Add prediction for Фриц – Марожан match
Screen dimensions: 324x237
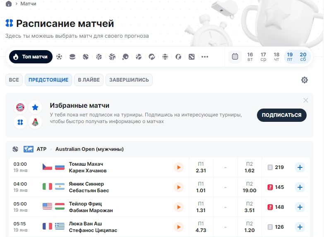click(300, 207)
